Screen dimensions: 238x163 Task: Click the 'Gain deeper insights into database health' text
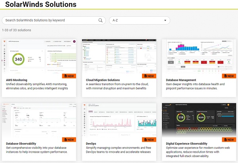pyautogui.click(x=195, y=86)
